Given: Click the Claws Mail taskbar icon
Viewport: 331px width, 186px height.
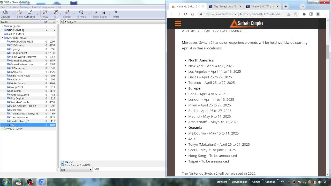Looking at the screenshot, I should [x=18, y=182].
